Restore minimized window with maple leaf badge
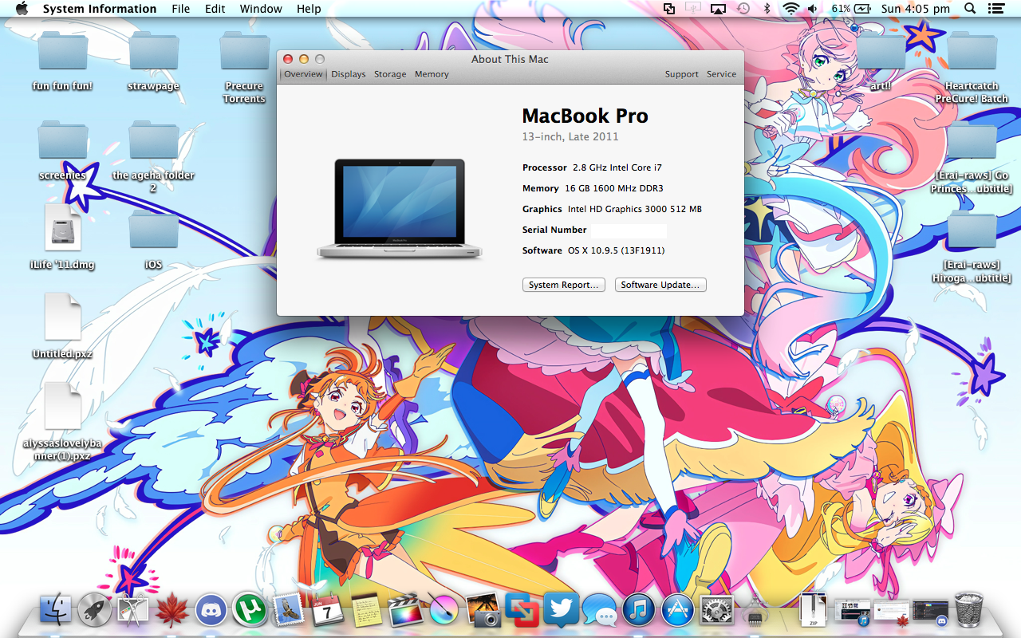This screenshot has height=638, width=1021. coord(891,611)
